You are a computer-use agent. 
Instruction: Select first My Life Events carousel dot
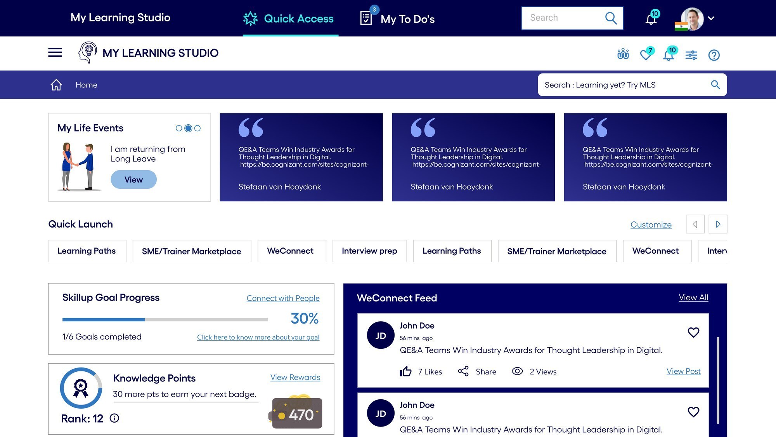pos(179,128)
